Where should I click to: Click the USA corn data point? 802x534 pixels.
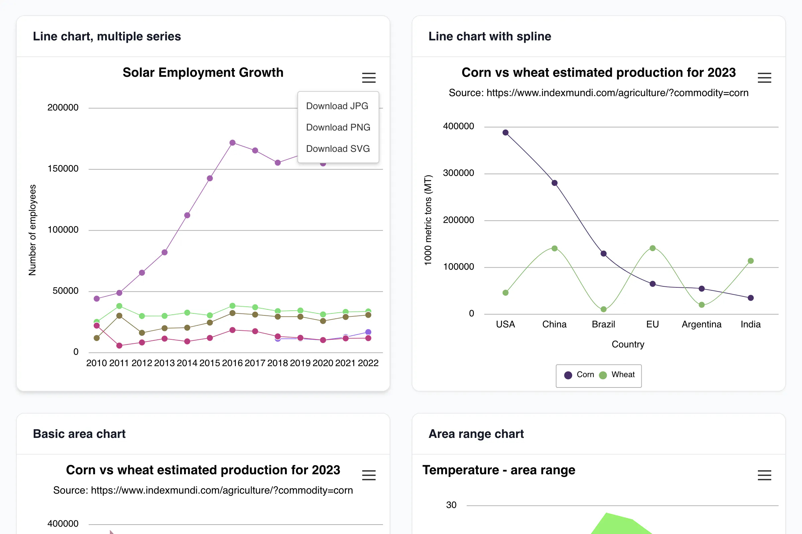pos(505,132)
